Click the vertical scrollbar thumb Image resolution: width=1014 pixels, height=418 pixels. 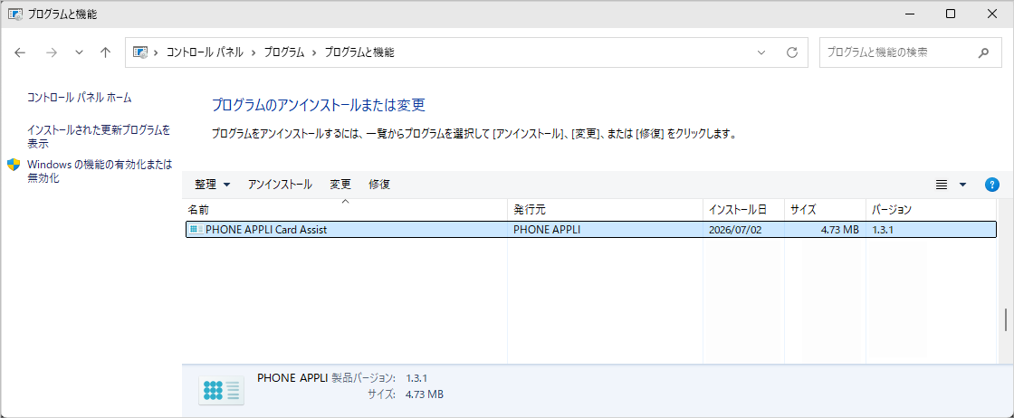click(1005, 319)
